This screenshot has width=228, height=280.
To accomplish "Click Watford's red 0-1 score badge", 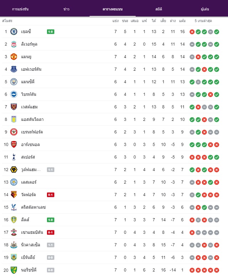I will click(51, 195).
